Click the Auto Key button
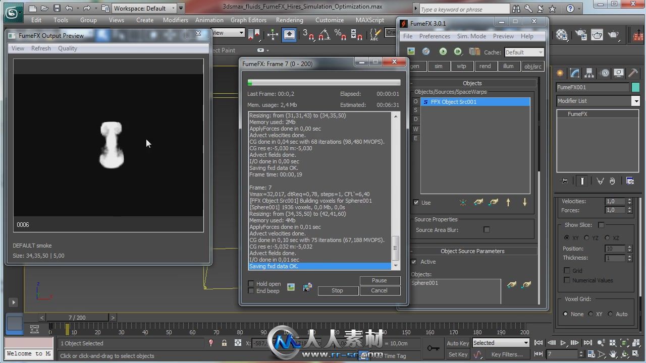646x363 pixels. [458, 343]
